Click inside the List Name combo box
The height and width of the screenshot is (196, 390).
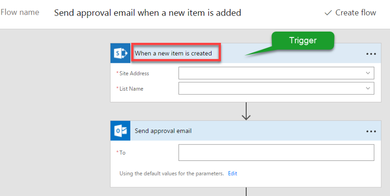point(276,88)
